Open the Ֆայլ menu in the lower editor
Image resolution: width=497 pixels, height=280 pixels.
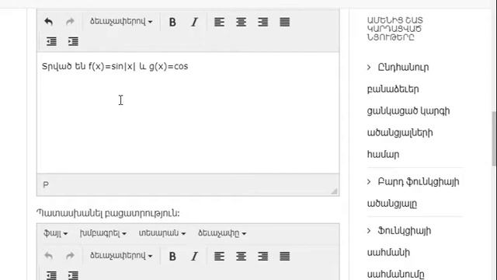coord(55,233)
